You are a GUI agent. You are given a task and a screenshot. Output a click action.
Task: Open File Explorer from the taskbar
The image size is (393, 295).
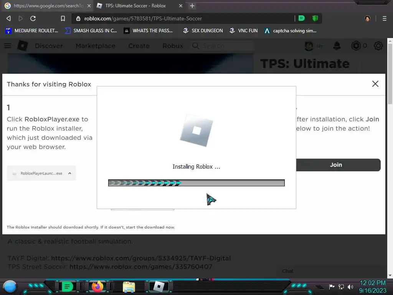click(129, 287)
